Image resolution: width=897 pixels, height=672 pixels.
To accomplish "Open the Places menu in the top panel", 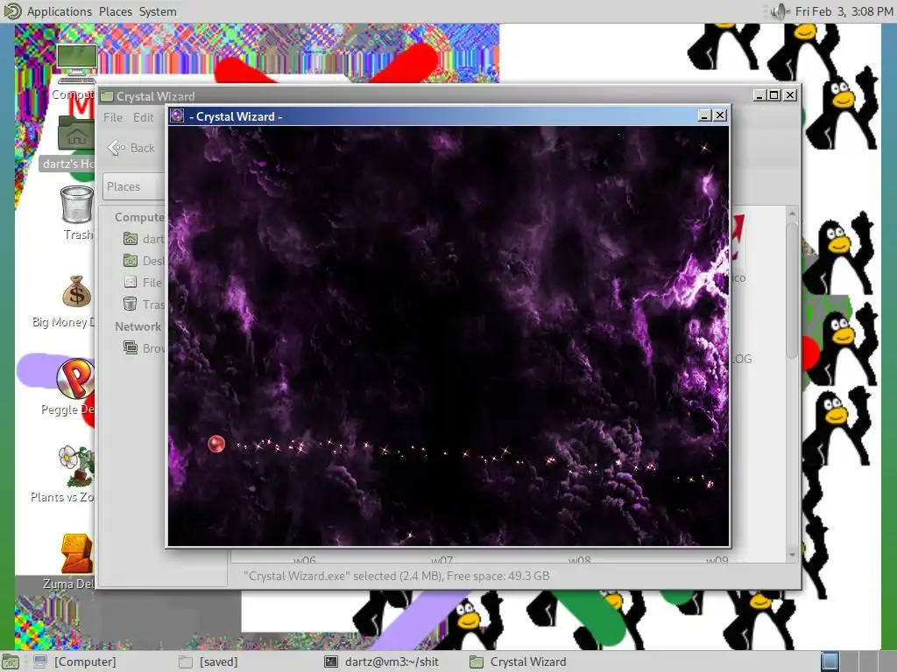I will pos(116,11).
